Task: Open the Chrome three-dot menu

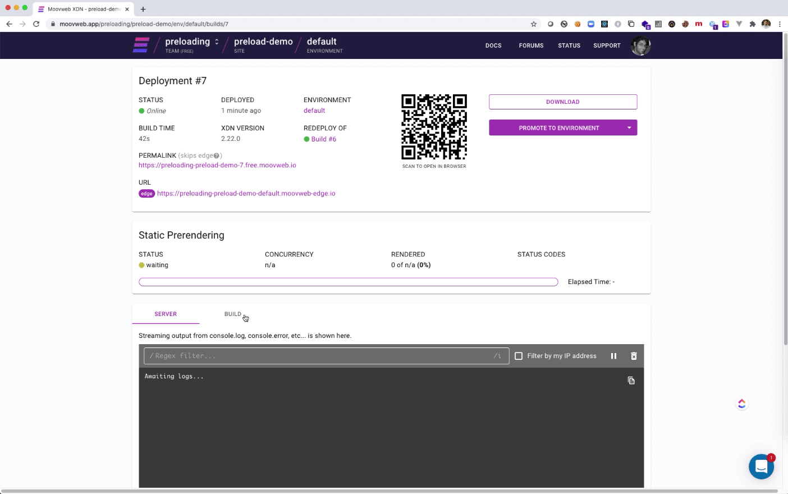Action: [780, 24]
